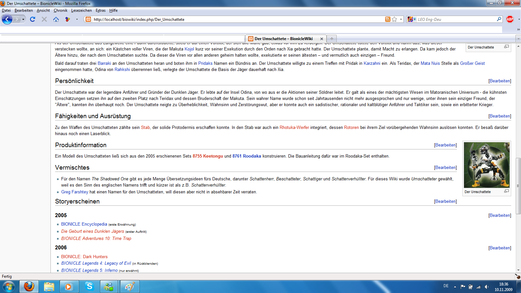Open the 8761 Roodaka link

tap(246, 156)
